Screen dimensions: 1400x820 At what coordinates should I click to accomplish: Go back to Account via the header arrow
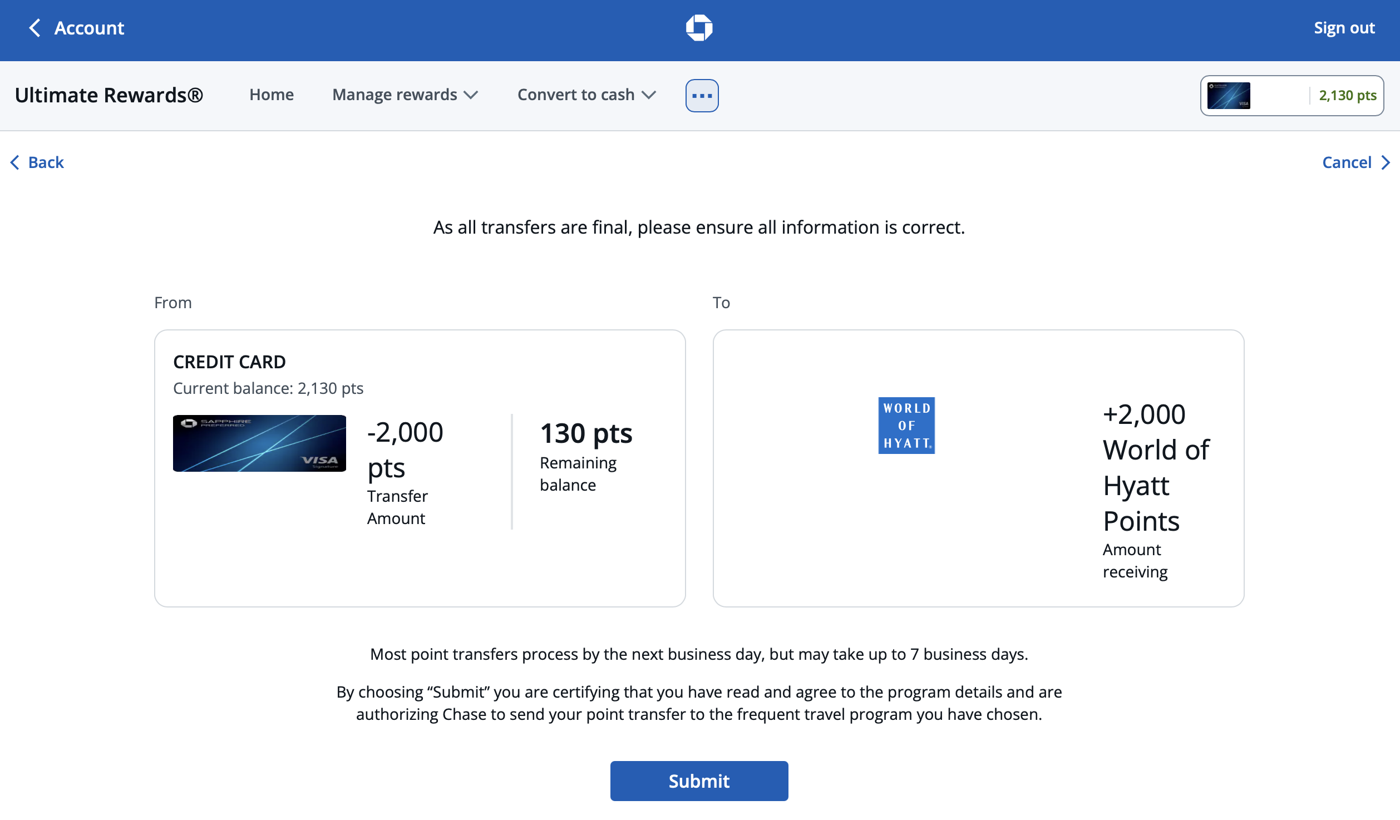pos(76,28)
